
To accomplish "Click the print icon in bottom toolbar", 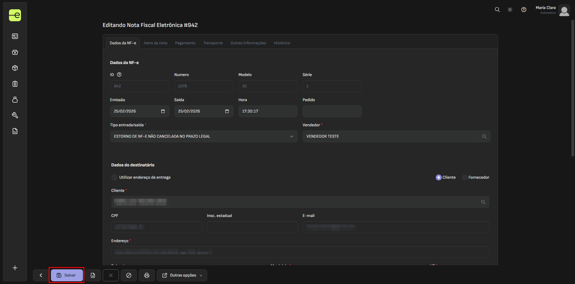I will point(147,275).
